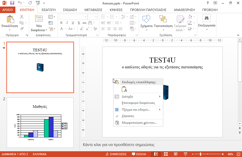The width and height of the screenshot is (242, 157).
Task: Adjust the zoom slider handle
Action: [x=201, y=154]
